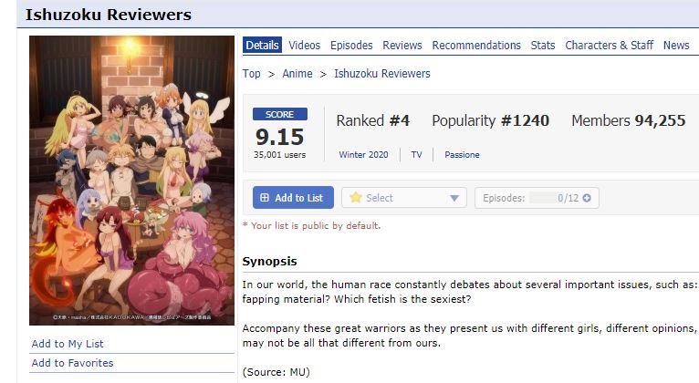Click the Add to My List link
699x383 pixels.
coord(68,344)
